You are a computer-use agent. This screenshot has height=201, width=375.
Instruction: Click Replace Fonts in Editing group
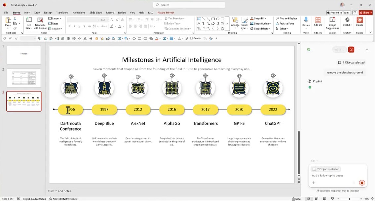(x=285, y=23)
